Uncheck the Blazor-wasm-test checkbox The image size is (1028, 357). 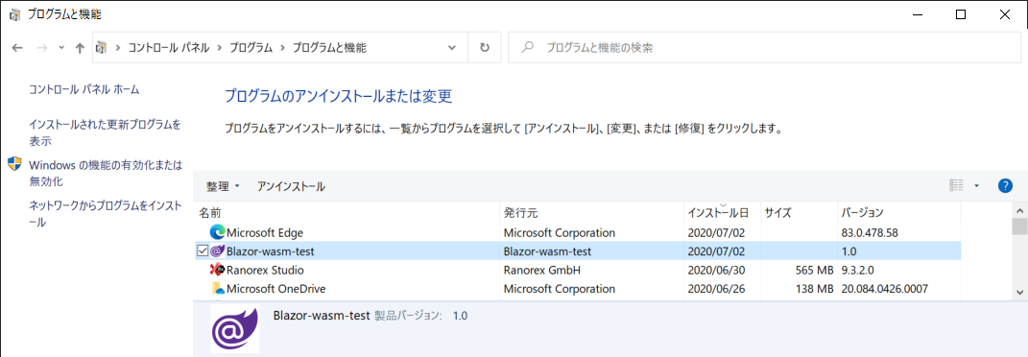(x=202, y=250)
